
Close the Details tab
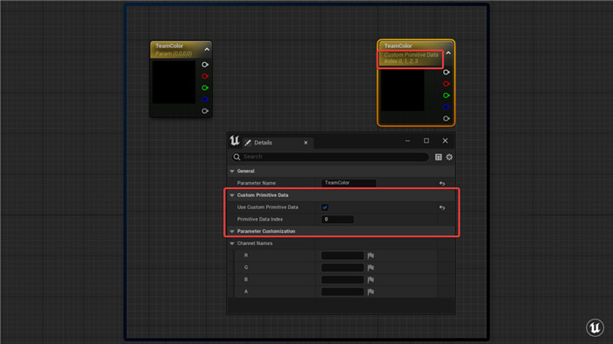coord(306,143)
